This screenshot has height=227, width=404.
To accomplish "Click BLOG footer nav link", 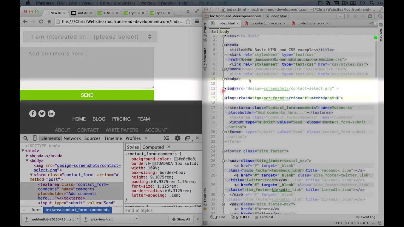I will tap(99, 119).
